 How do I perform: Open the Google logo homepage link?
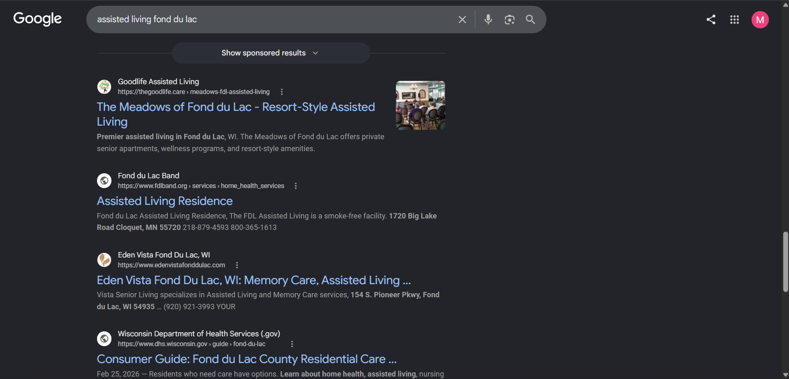click(x=37, y=19)
